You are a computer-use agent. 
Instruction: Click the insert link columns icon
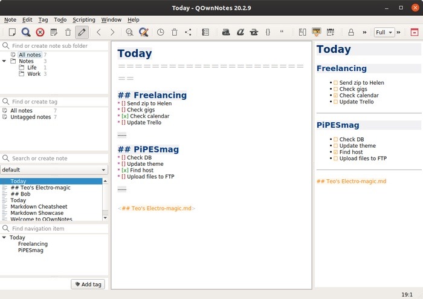click(x=302, y=32)
